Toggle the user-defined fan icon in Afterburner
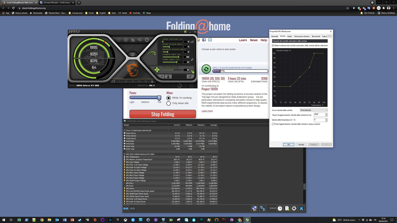The width and height of the screenshot is (397, 223). (168, 77)
